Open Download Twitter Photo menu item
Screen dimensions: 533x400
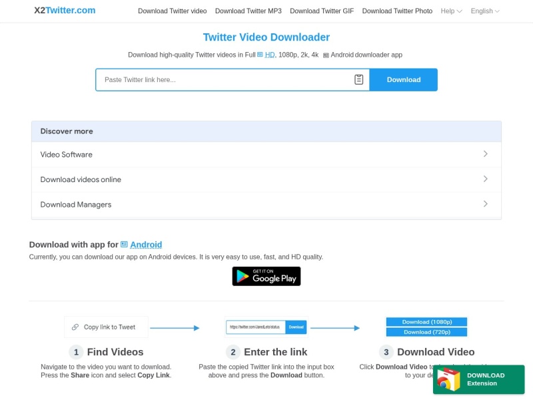click(397, 11)
